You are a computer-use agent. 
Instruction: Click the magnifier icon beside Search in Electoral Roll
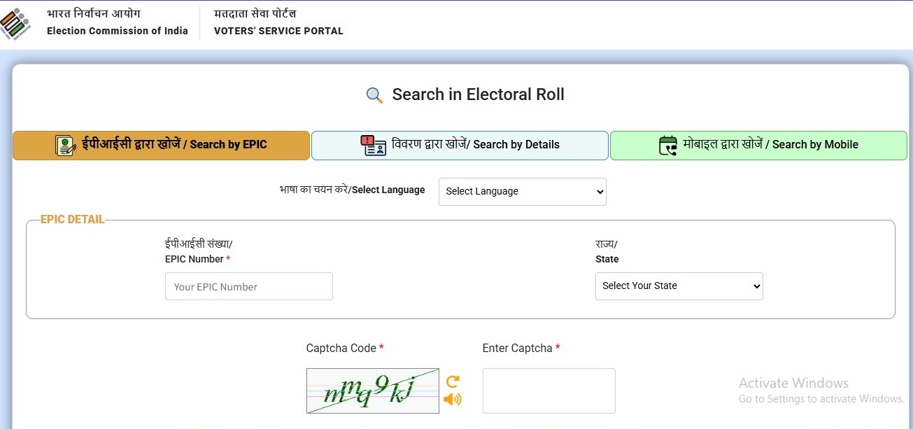tap(374, 95)
